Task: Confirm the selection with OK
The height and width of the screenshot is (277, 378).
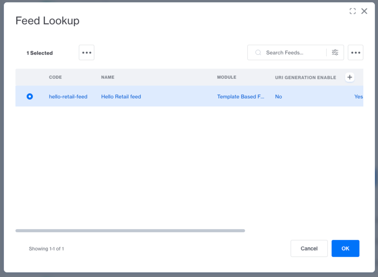Action: coord(345,248)
